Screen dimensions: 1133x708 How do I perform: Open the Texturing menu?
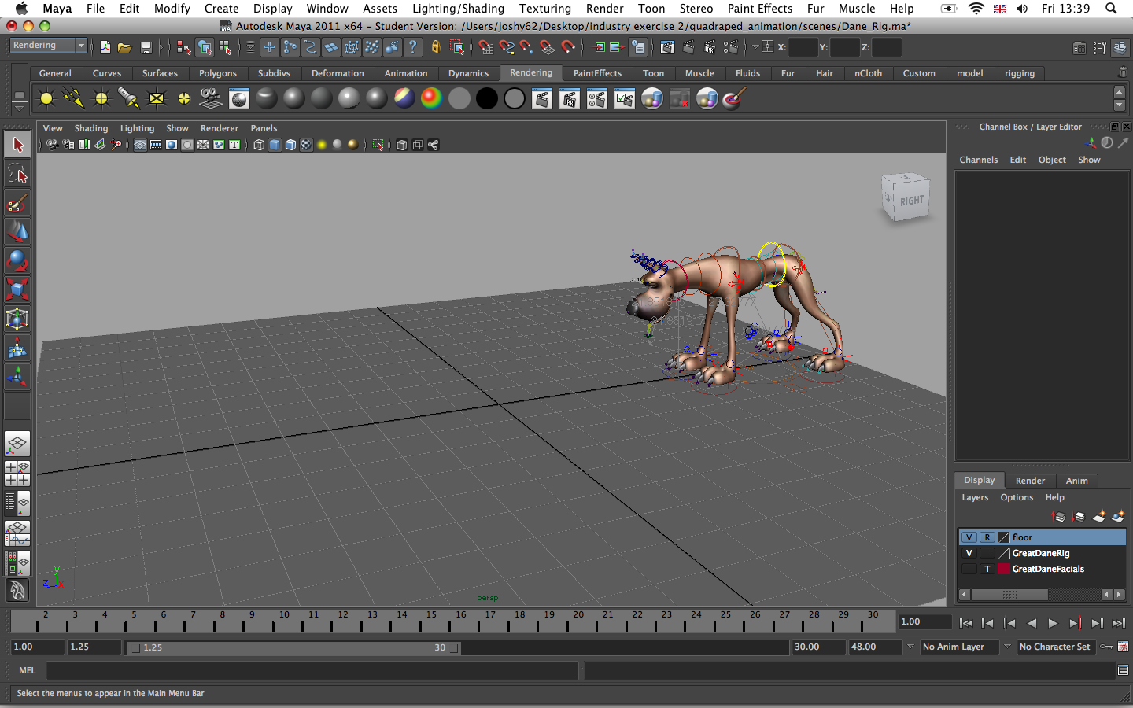(544, 9)
